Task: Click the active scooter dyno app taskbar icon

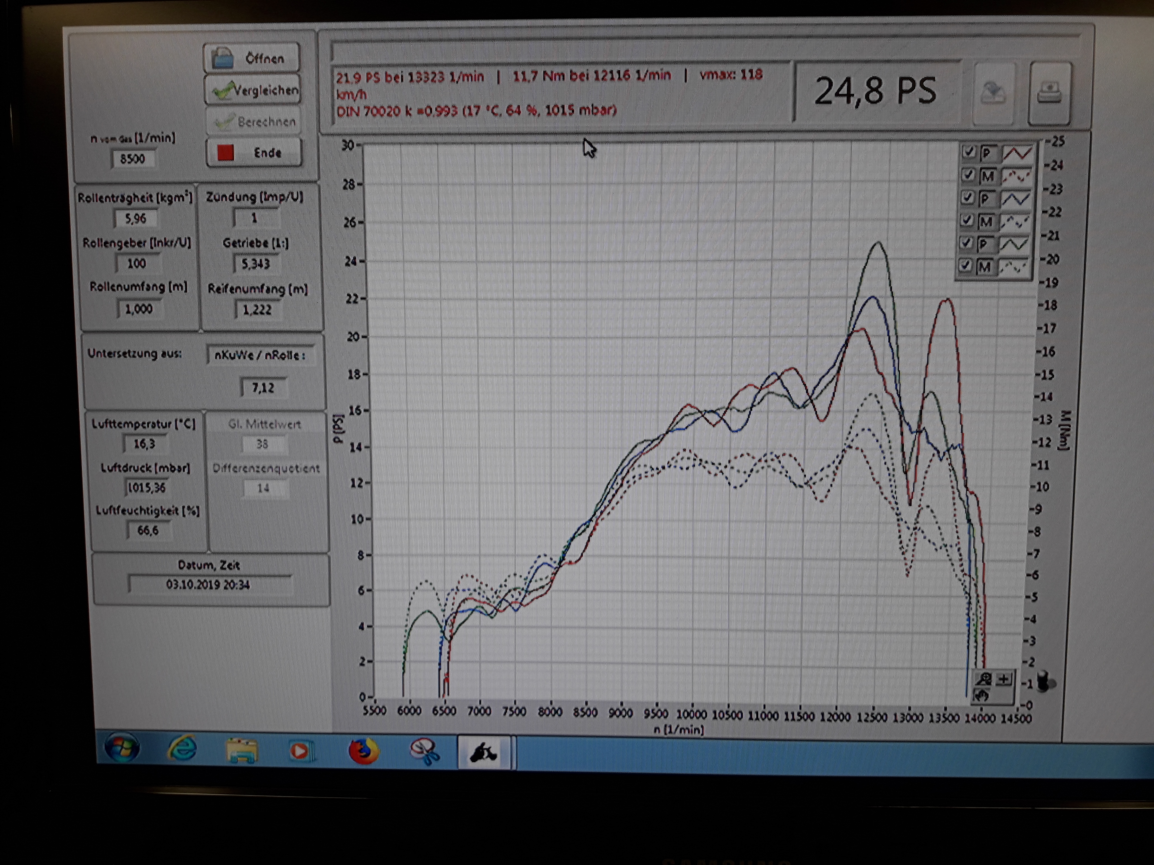Action: (485, 752)
